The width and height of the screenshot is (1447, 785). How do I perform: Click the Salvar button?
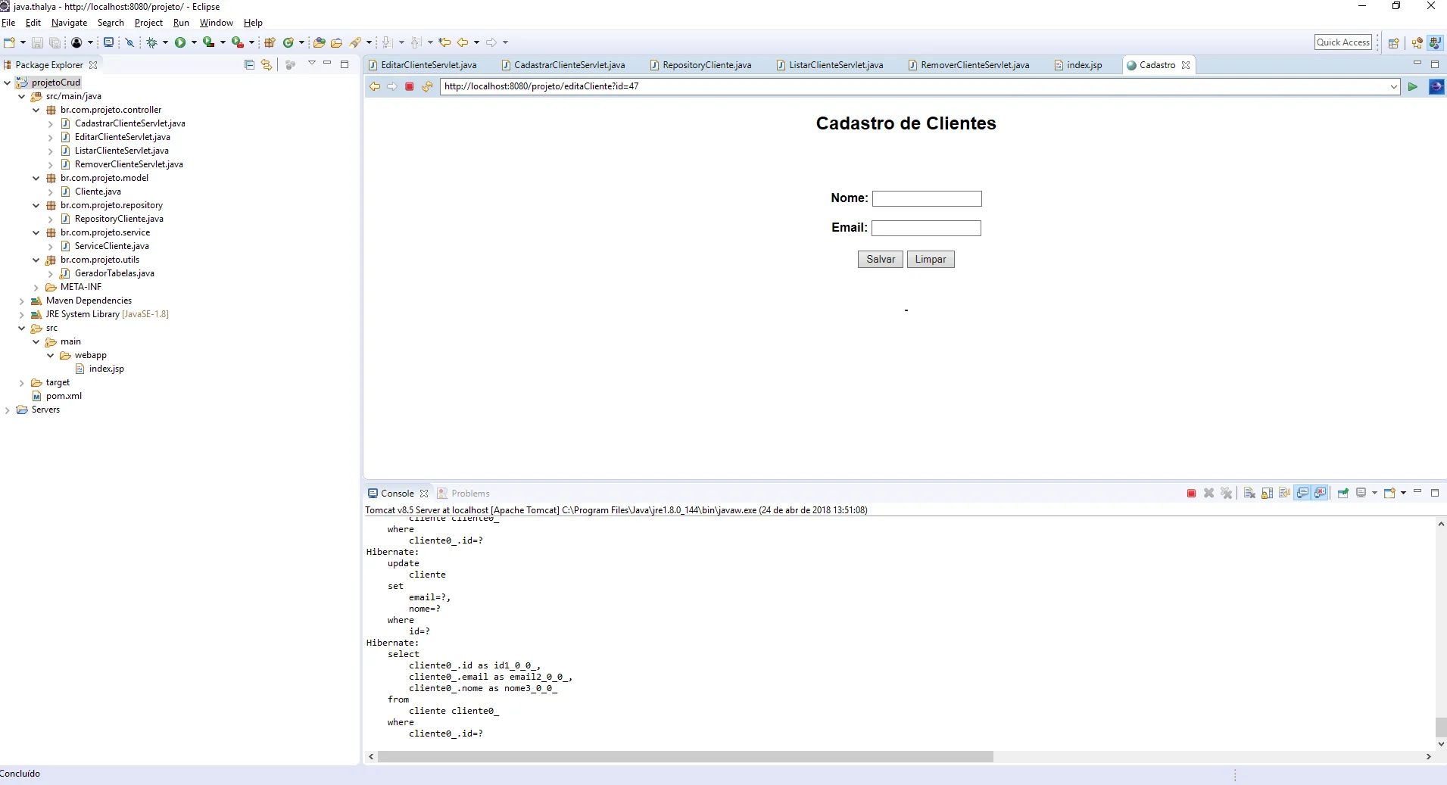tap(880, 260)
